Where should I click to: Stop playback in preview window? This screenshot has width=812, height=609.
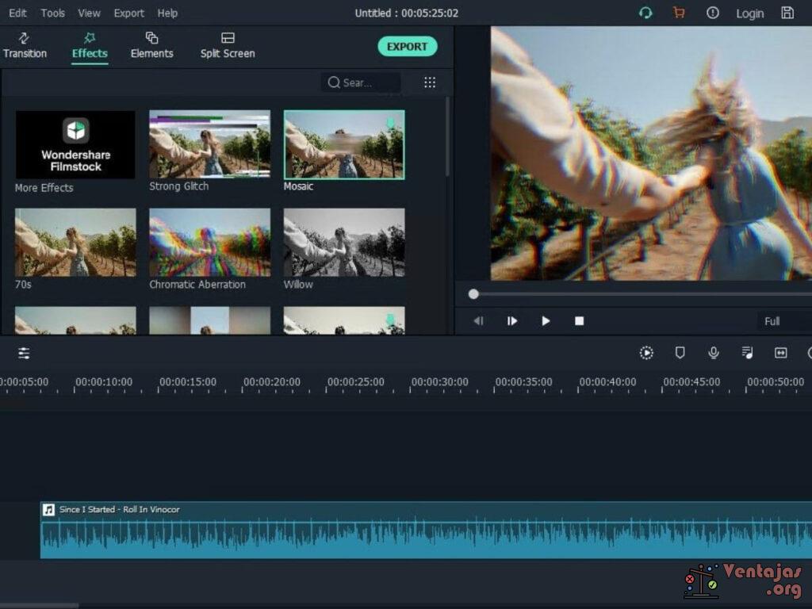pyautogui.click(x=579, y=321)
